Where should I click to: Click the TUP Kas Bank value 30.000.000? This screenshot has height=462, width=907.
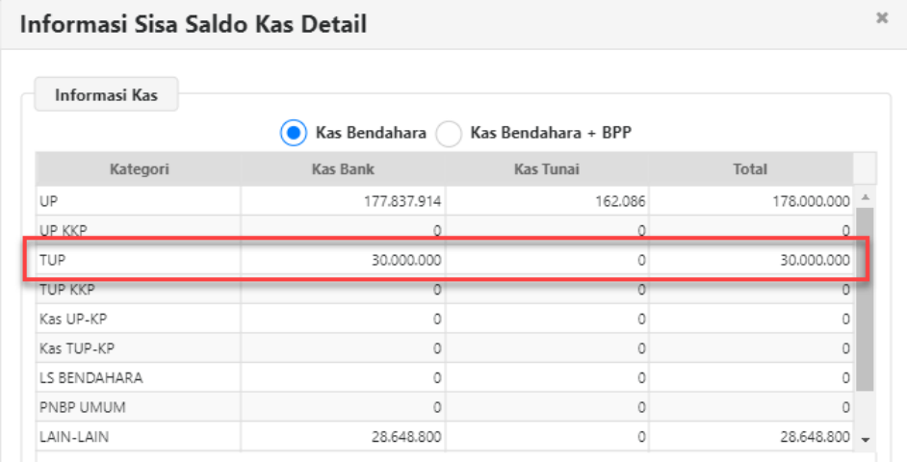[405, 260]
